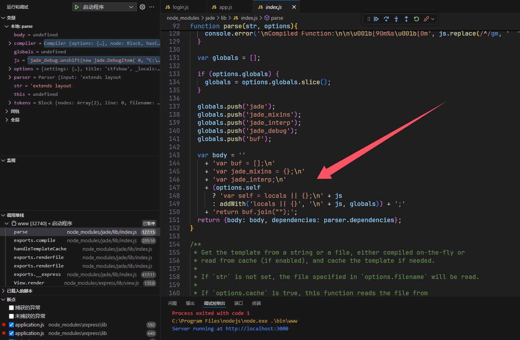520x340 pixels.
Task: Select exports.compile frame in the call stack
Action: [x=34, y=240]
